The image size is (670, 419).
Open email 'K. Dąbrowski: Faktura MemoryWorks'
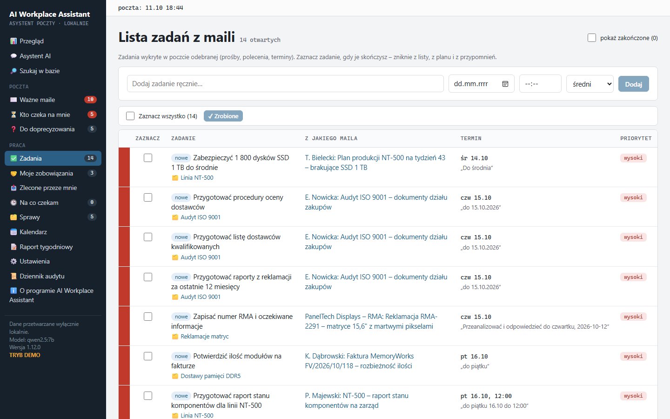(359, 361)
